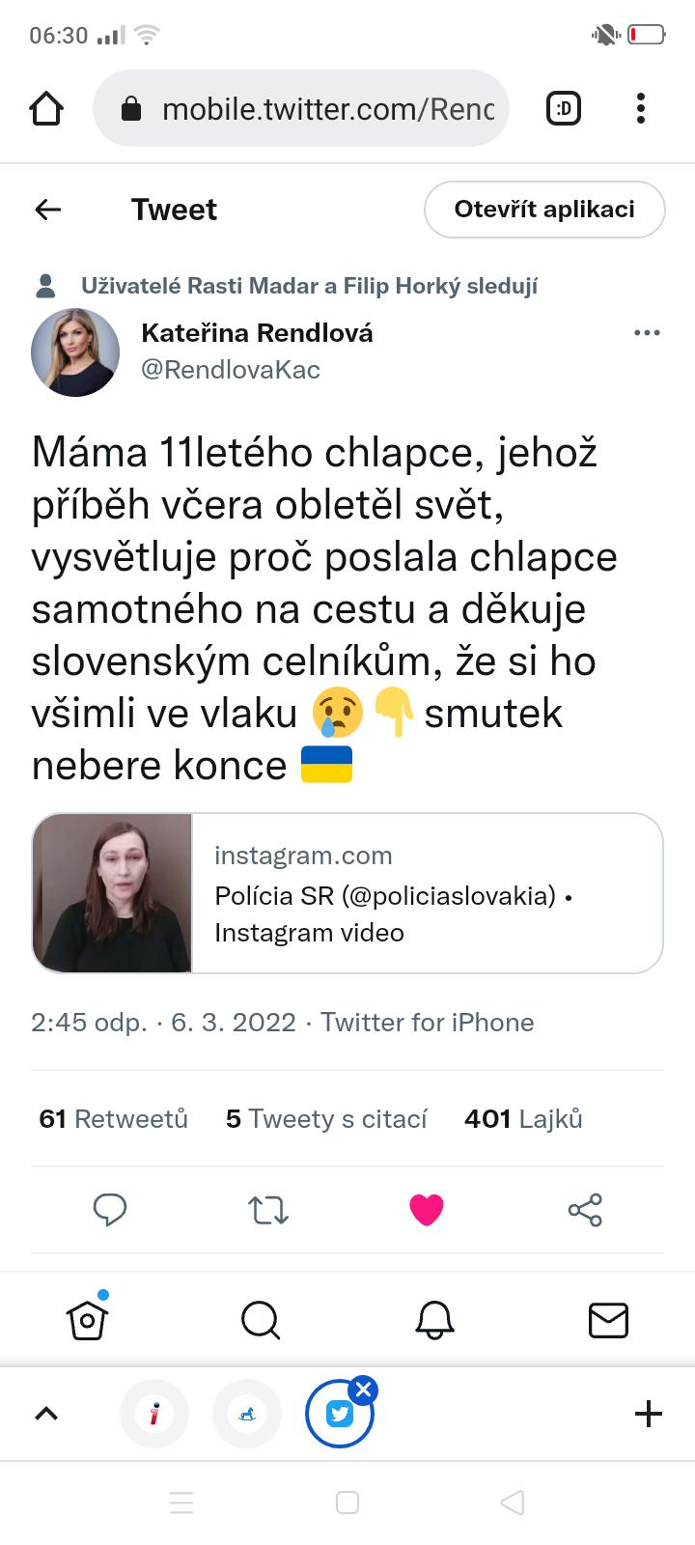
Task: Open the browser tab switcher
Action: pyautogui.click(x=564, y=109)
